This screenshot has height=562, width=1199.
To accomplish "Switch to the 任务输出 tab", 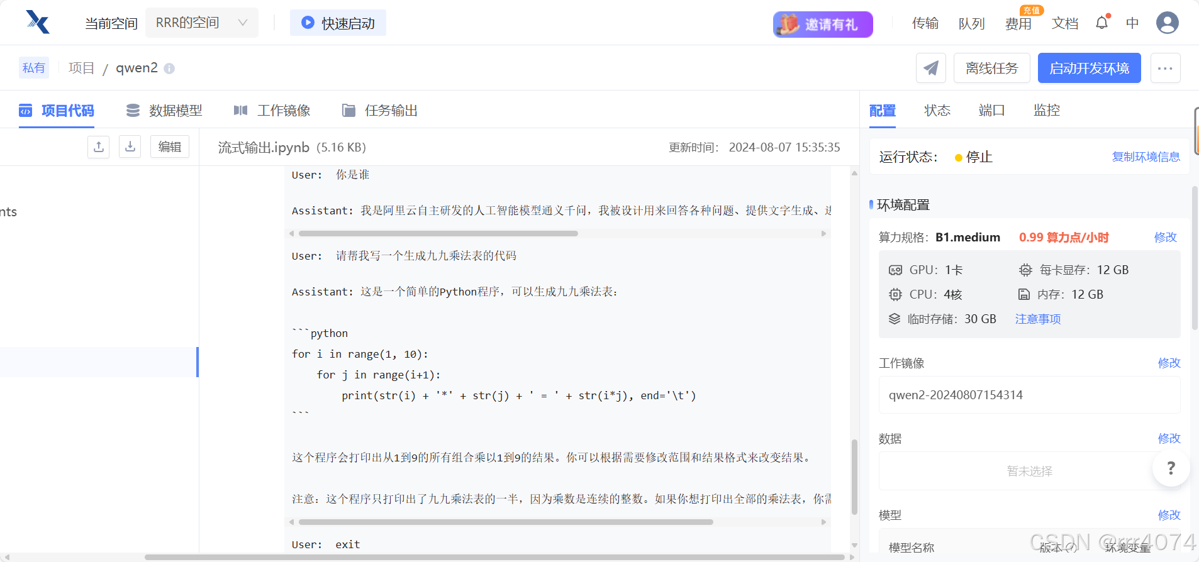I will click(380, 111).
